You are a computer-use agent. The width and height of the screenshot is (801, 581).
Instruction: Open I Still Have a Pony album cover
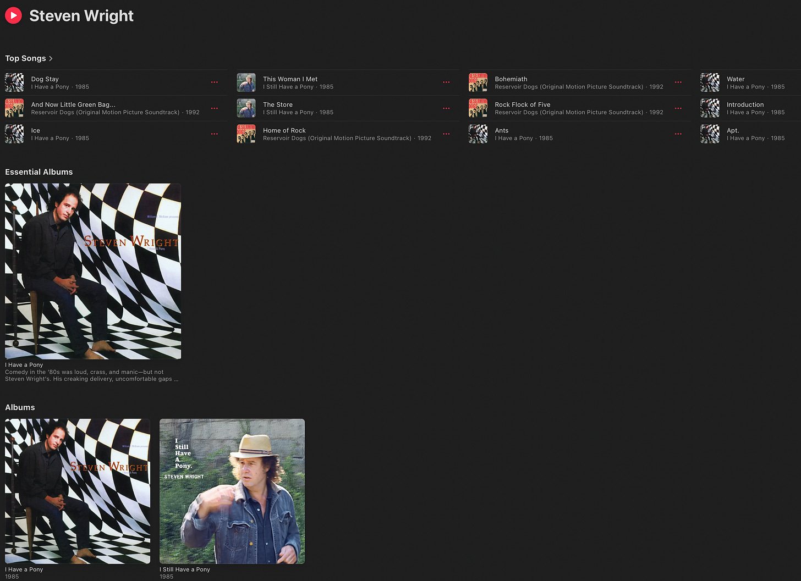pyautogui.click(x=232, y=491)
